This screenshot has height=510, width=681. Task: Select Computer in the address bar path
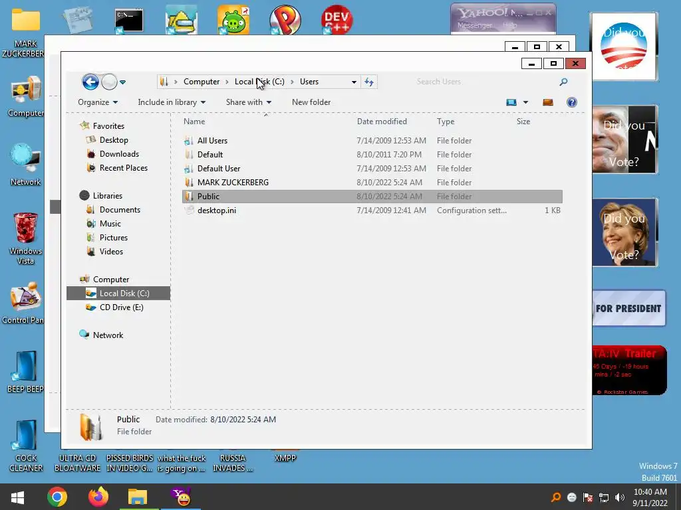[202, 82]
